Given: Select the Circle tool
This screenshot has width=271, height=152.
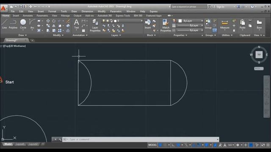Looking at the screenshot, I should point(23,24).
